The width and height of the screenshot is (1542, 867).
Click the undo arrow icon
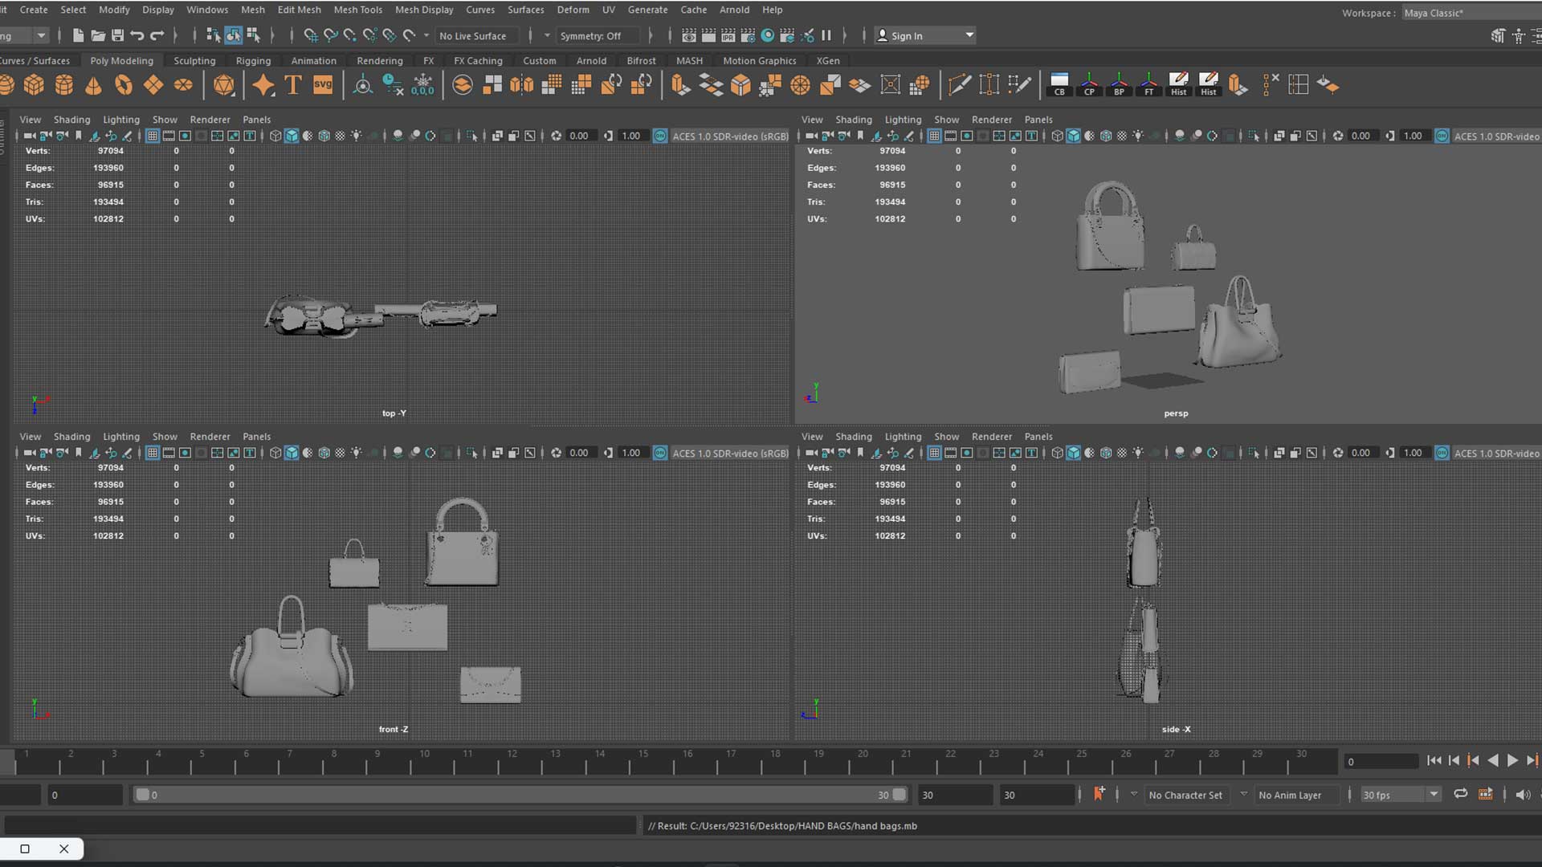coord(137,35)
